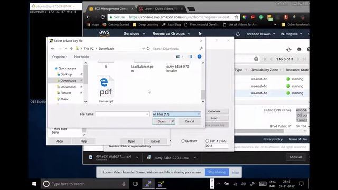Screen dimensions: 338x190
Task: Click the AWS logo home icon
Action: point(105,33)
